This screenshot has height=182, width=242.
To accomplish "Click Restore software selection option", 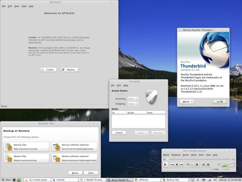I will point(74,158).
